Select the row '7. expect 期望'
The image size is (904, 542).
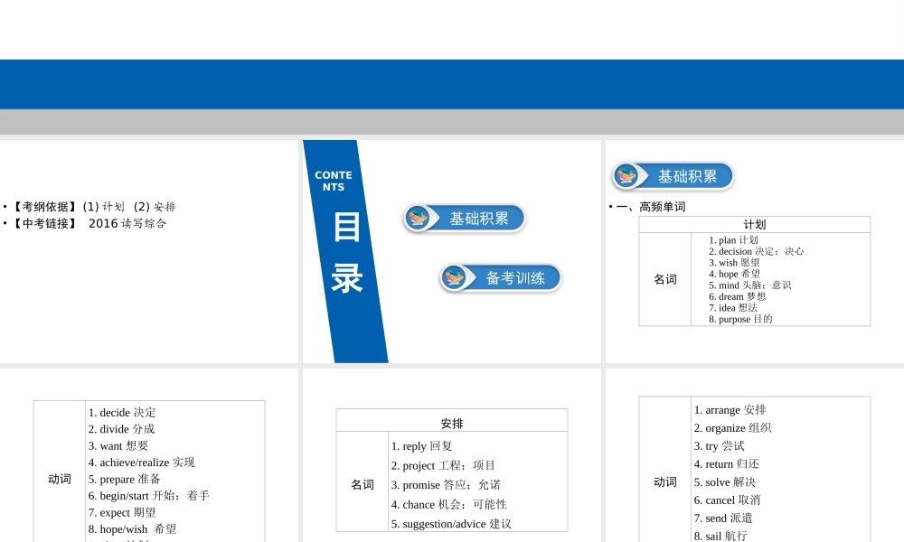pyautogui.click(x=122, y=512)
